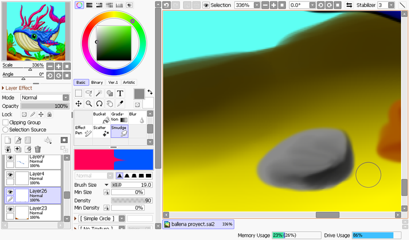409x240 pixels.
Task: Choose the Bucket tool
Action: click(101, 117)
